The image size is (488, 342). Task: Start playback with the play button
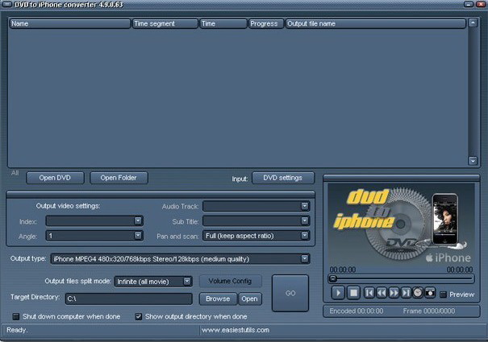338,293
